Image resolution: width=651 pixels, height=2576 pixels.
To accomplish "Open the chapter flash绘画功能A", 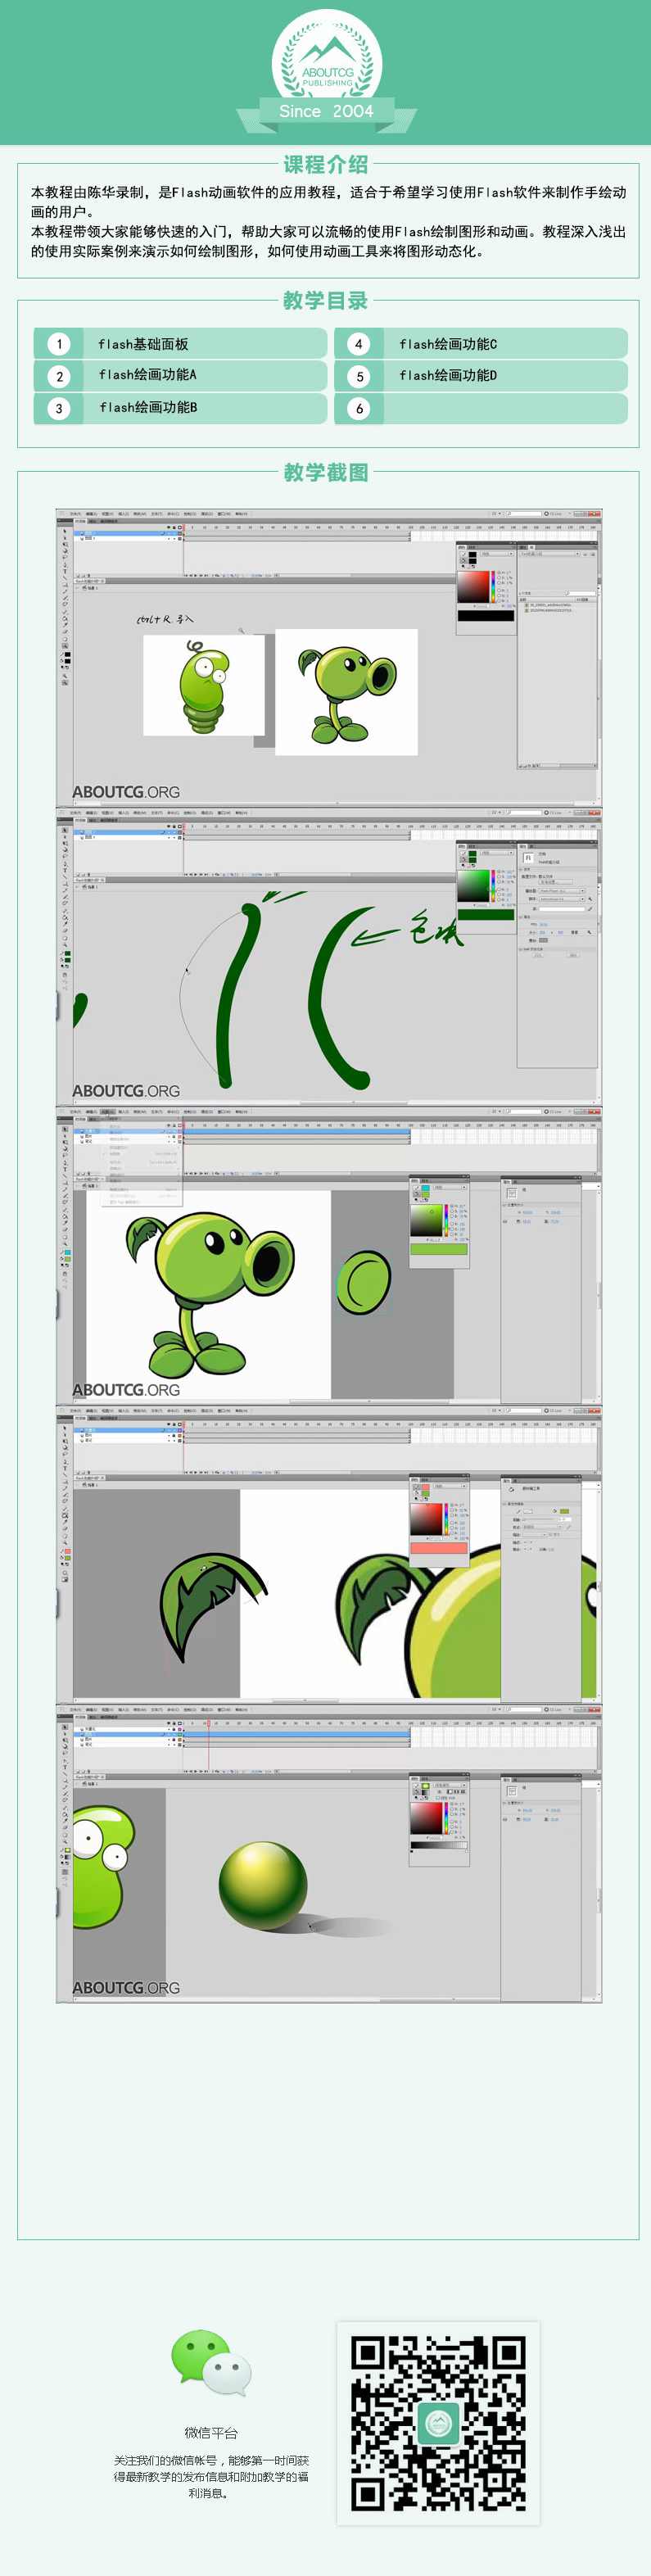I will (x=147, y=375).
